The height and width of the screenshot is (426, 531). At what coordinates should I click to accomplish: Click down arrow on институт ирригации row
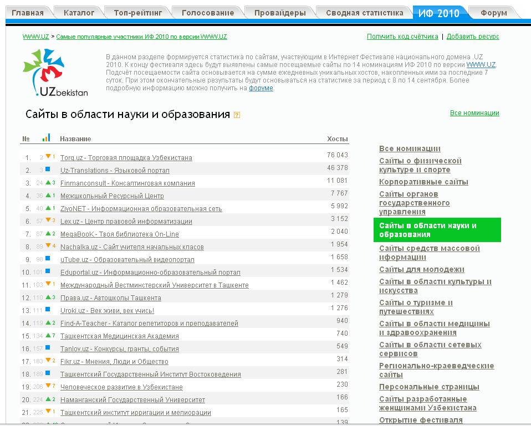(x=48, y=411)
